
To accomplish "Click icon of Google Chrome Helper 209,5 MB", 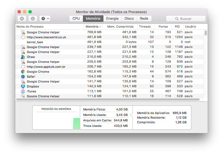I will [23, 62].
